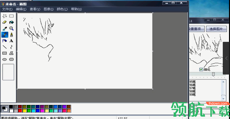The image size is (230, 119).
Task: Pick the magenta swatch
Action: pyautogui.click(x=42, y=111)
